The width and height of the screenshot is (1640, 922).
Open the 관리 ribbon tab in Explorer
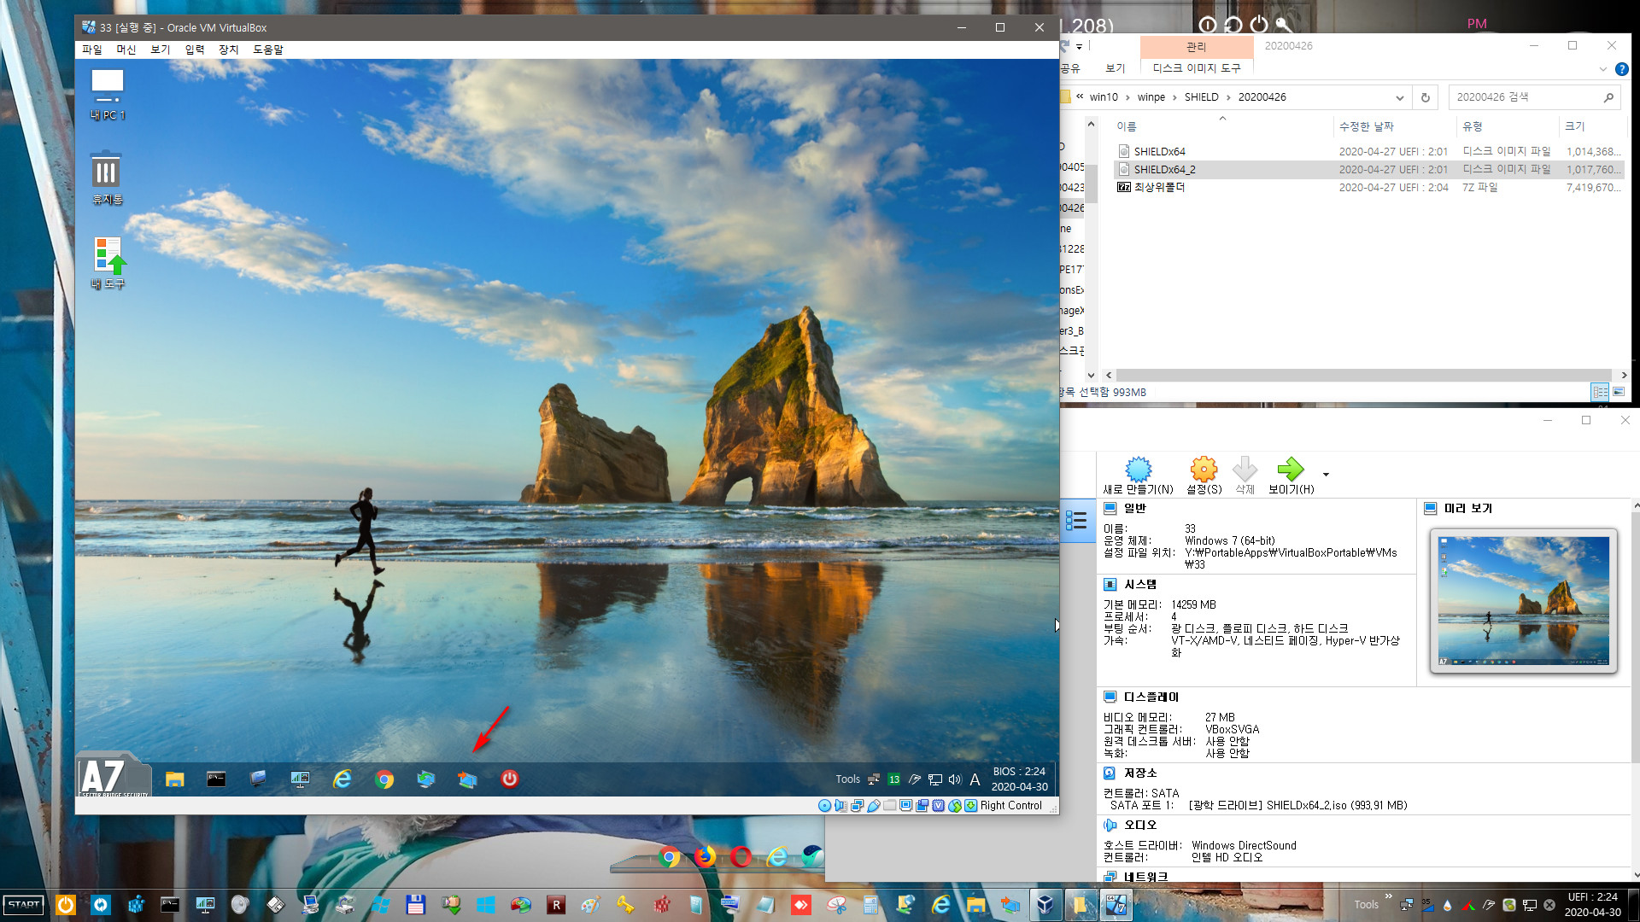coord(1196,46)
